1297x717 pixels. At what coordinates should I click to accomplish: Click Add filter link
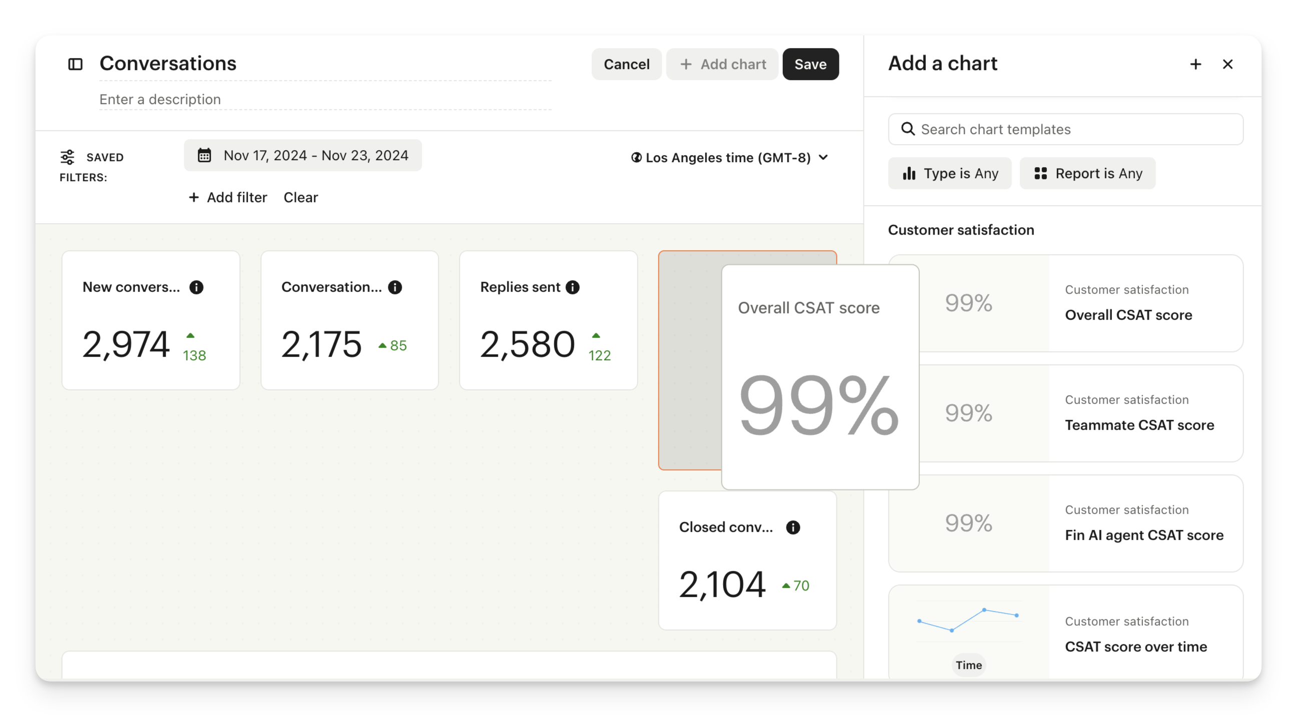228,197
